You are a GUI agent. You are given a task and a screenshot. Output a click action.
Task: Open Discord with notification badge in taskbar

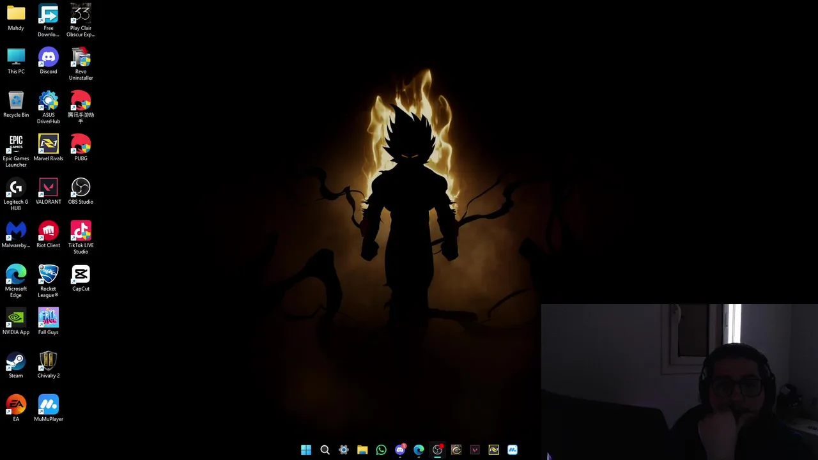click(400, 450)
